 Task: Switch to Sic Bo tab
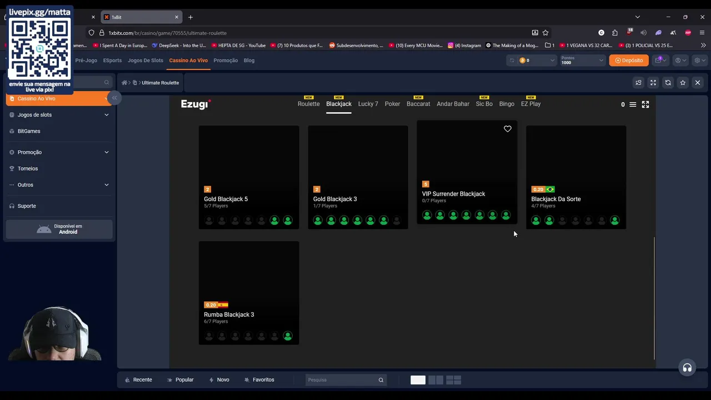tap(484, 104)
